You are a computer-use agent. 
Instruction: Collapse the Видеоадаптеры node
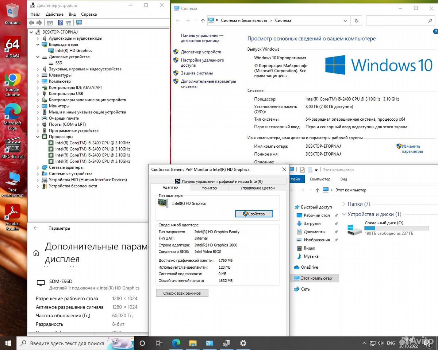(38, 44)
